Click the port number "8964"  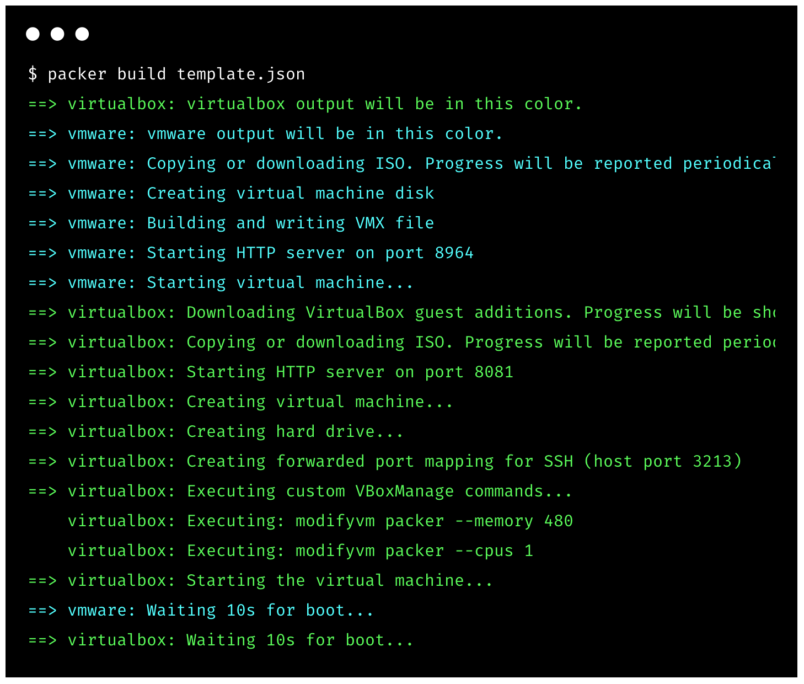[454, 253]
